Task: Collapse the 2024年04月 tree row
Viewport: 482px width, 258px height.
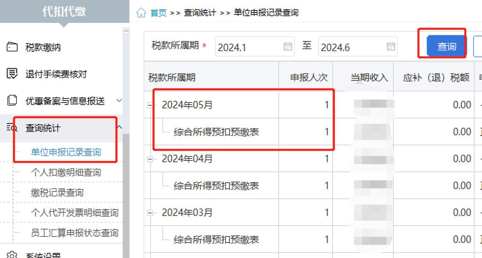Action: pyautogui.click(x=150, y=159)
